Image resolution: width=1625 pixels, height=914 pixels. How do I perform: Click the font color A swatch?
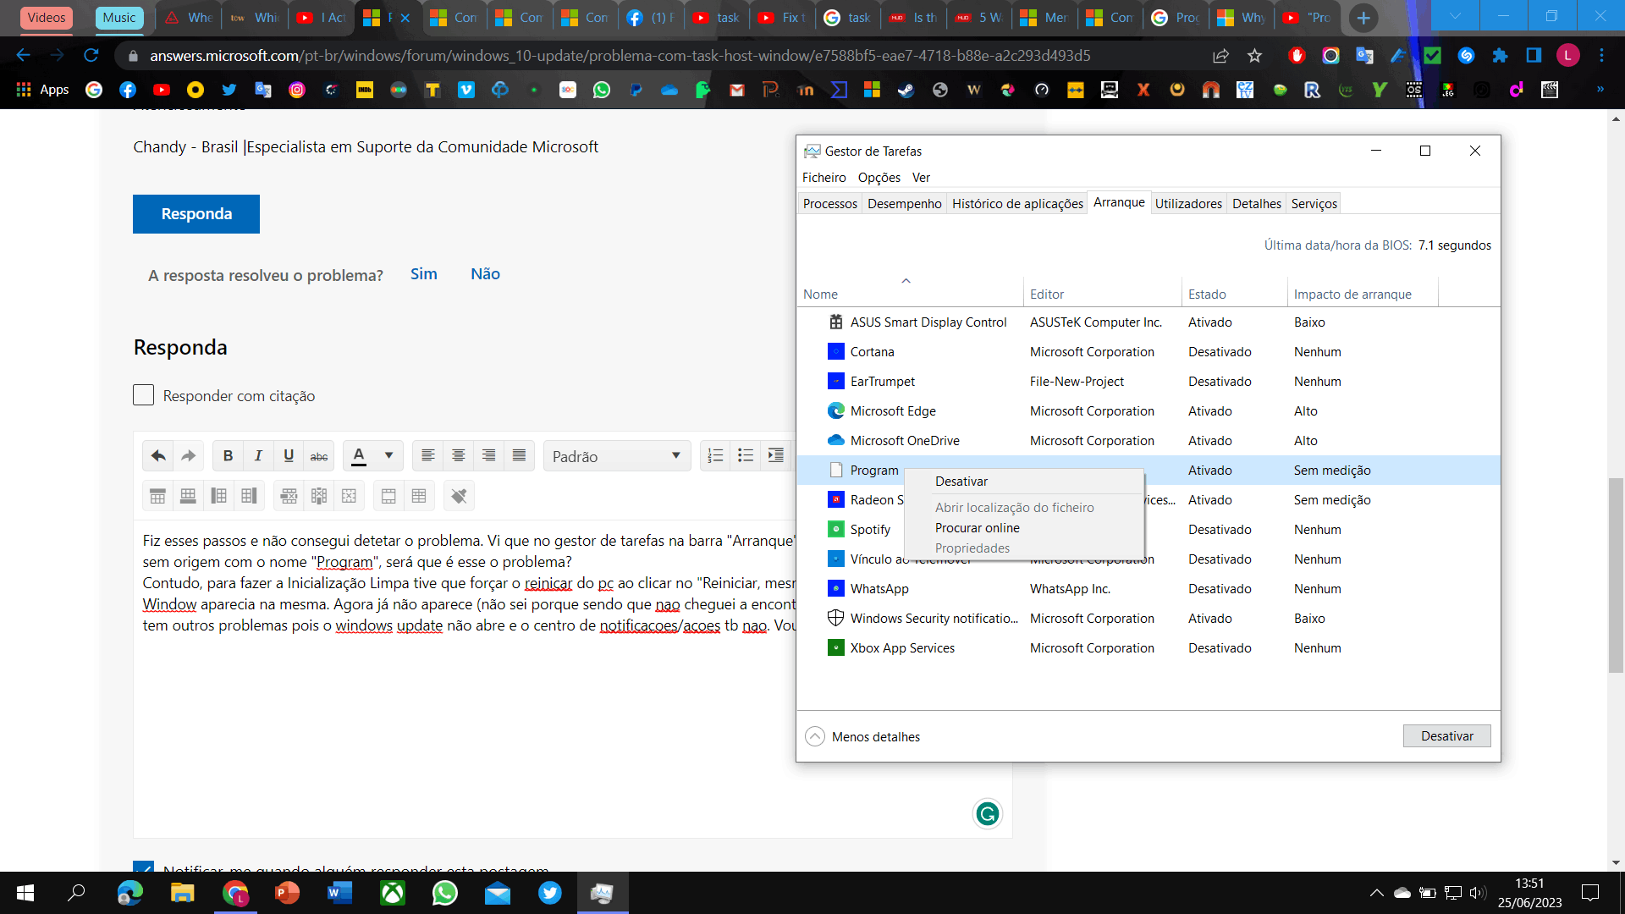pyautogui.click(x=359, y=456)
